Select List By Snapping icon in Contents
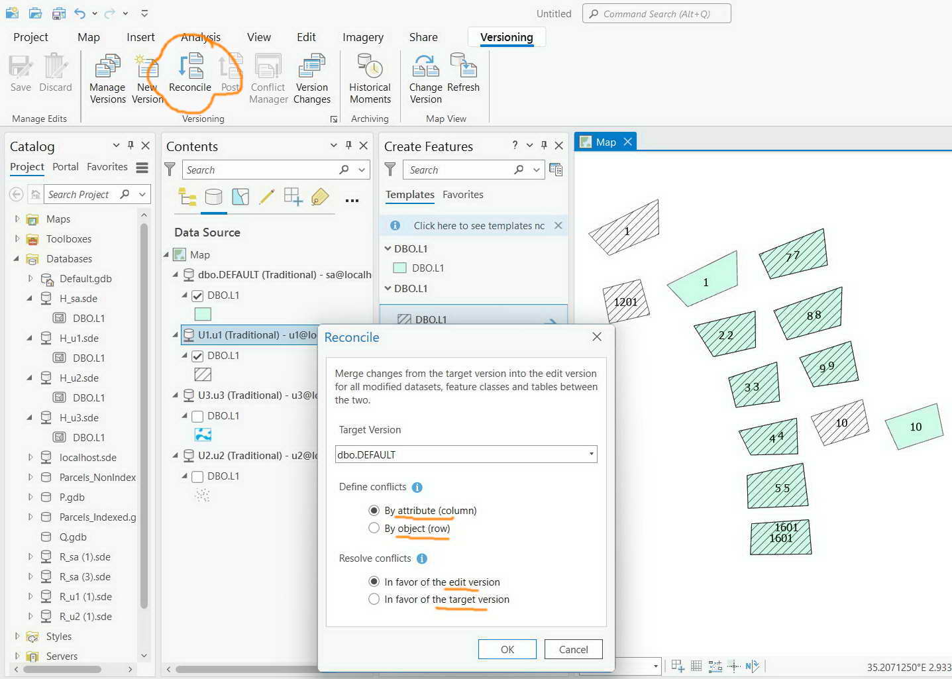This screenshot has width=952, height=679. click(293, 197)
